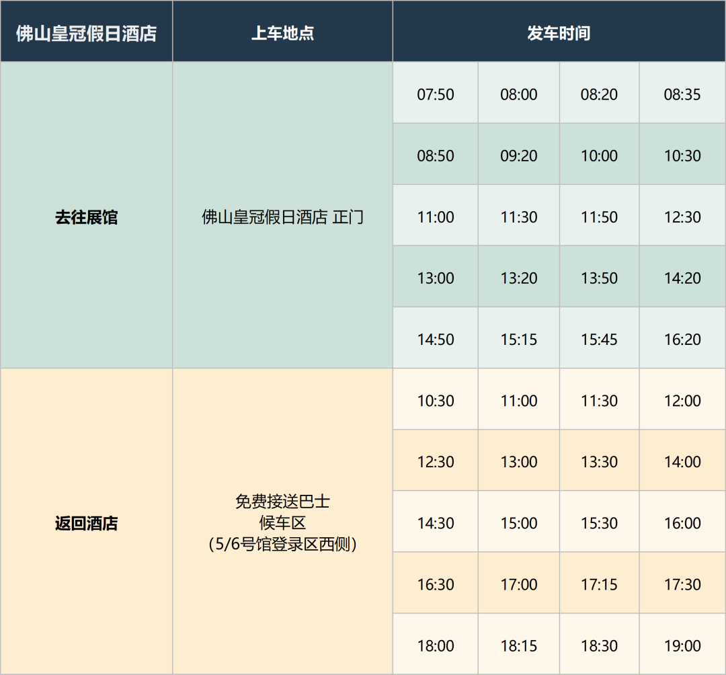This screenshot has width=726, height=675.
Task: Click 11:00 in the 返回酒店 section
Action: 518,399
